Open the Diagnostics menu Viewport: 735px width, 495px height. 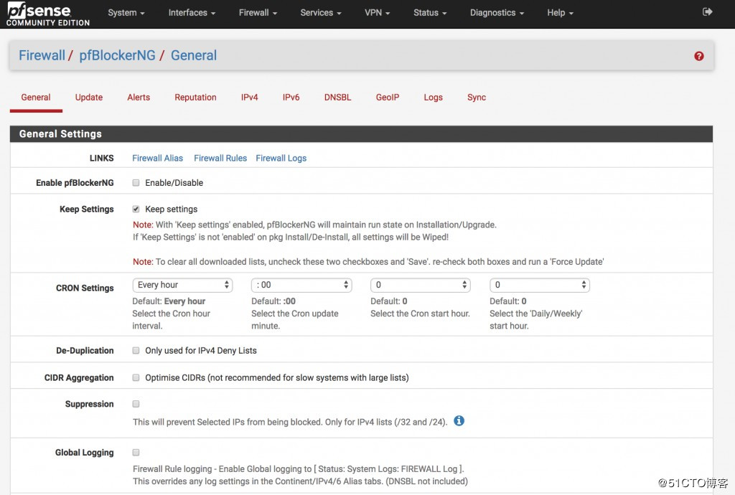click(497, 13)
